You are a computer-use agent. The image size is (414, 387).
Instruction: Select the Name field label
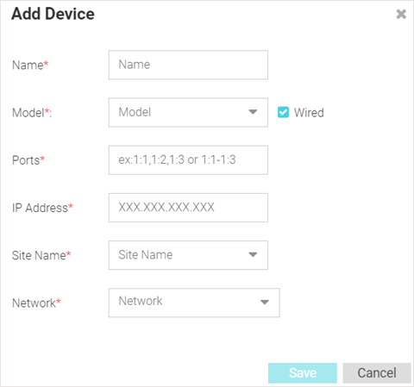pyautogui.click(x=30, y=65)
